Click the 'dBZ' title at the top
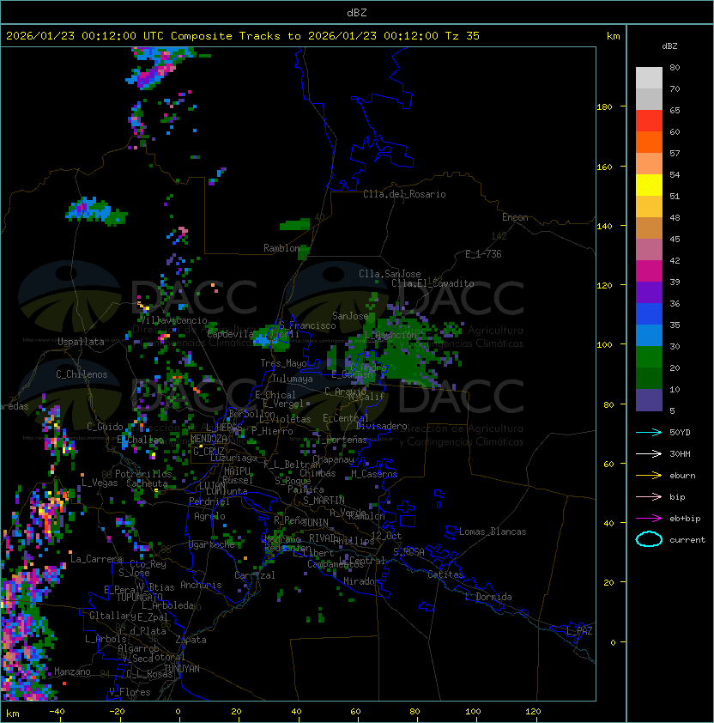The width and height of the screenshot is (714, 723). 357,13
